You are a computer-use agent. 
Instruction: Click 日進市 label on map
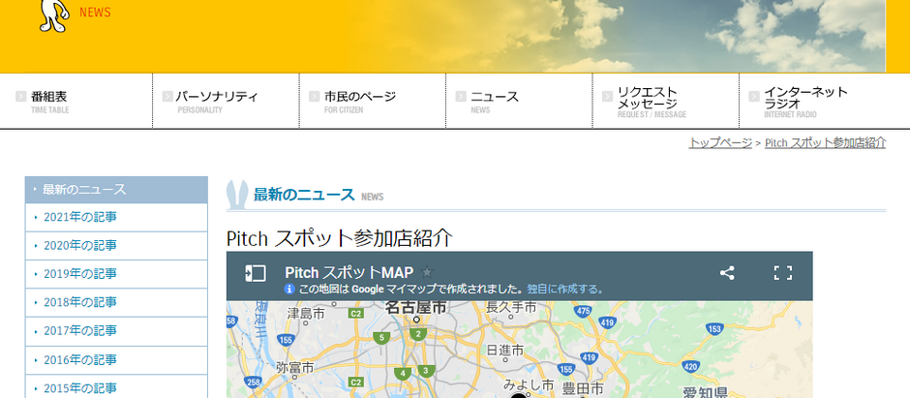click(x=505, y=351)
